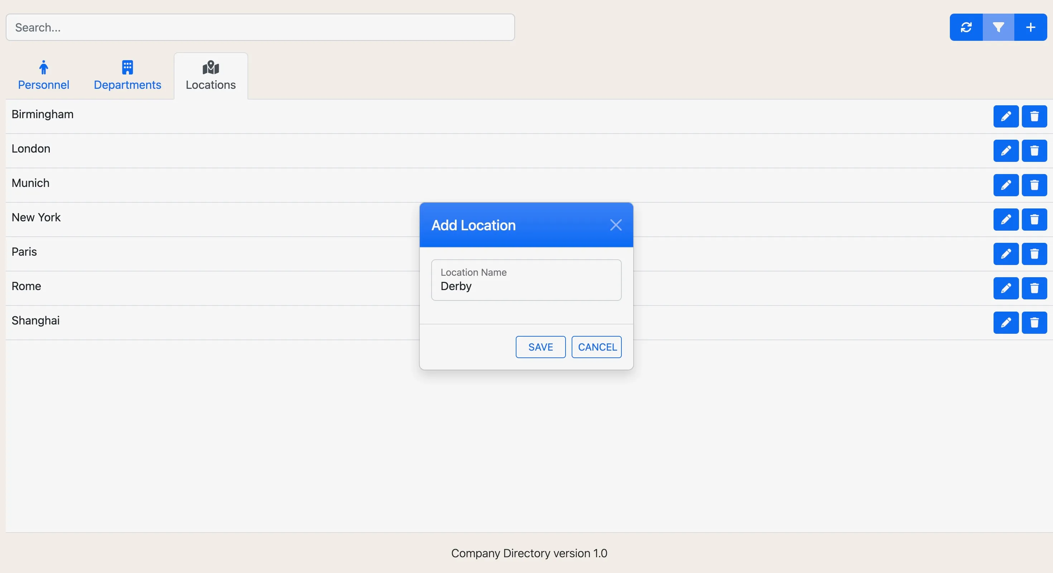Click the building icon above Departments

[128, 67]
